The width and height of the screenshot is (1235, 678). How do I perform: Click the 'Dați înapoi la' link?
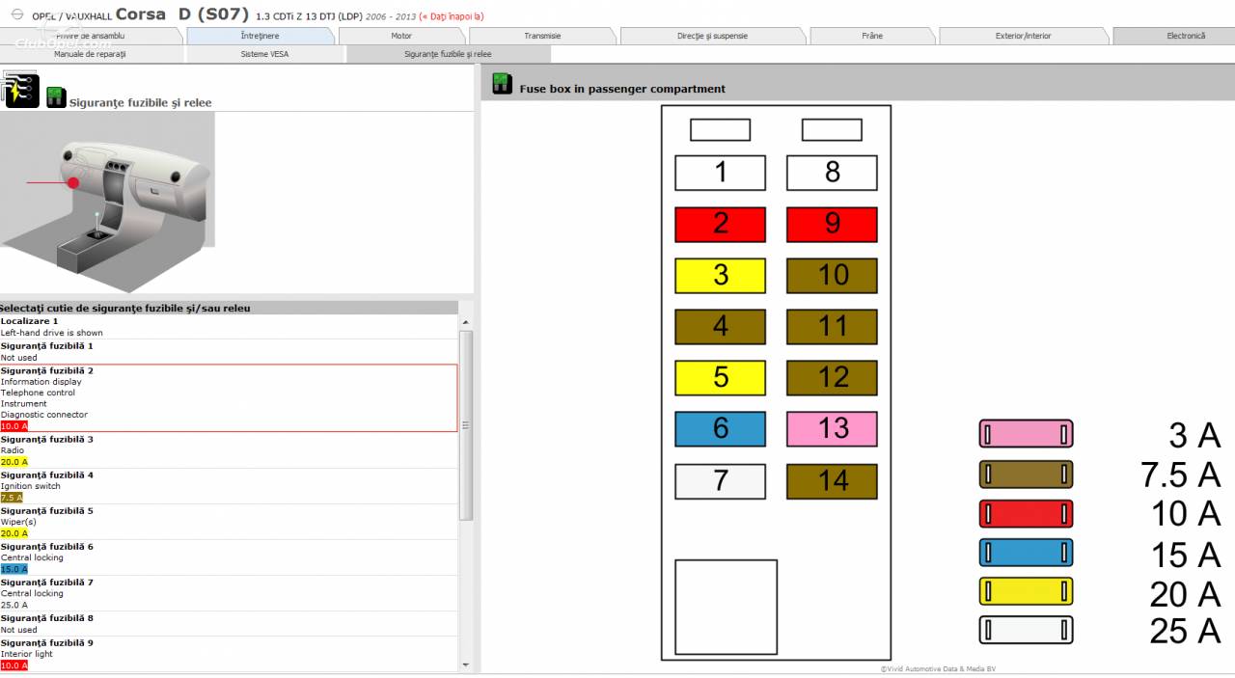click(x=452, y=16)
